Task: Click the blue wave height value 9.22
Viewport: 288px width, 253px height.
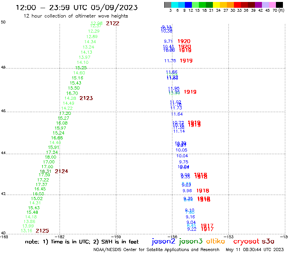Action: (192, 229)
